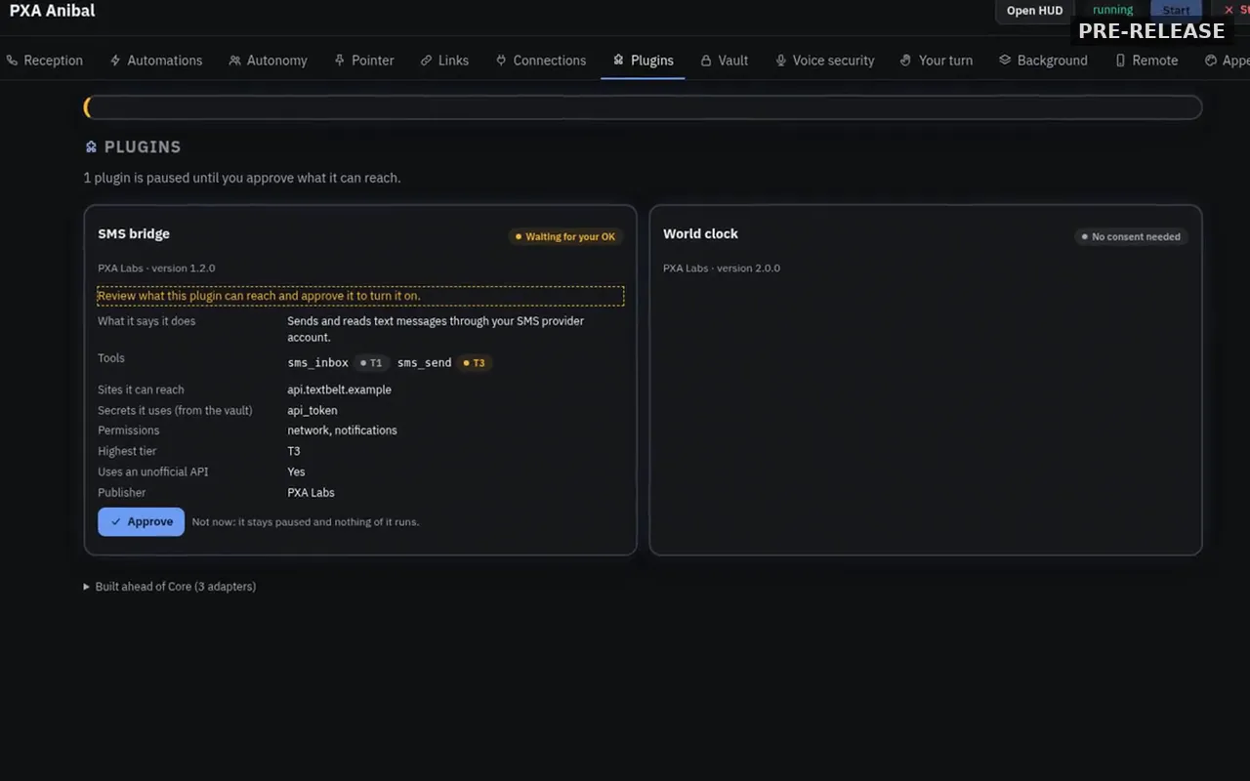The image size is (1250, 781).
Task: Click the SMS bridge card title
Action: tap(134, 234)
